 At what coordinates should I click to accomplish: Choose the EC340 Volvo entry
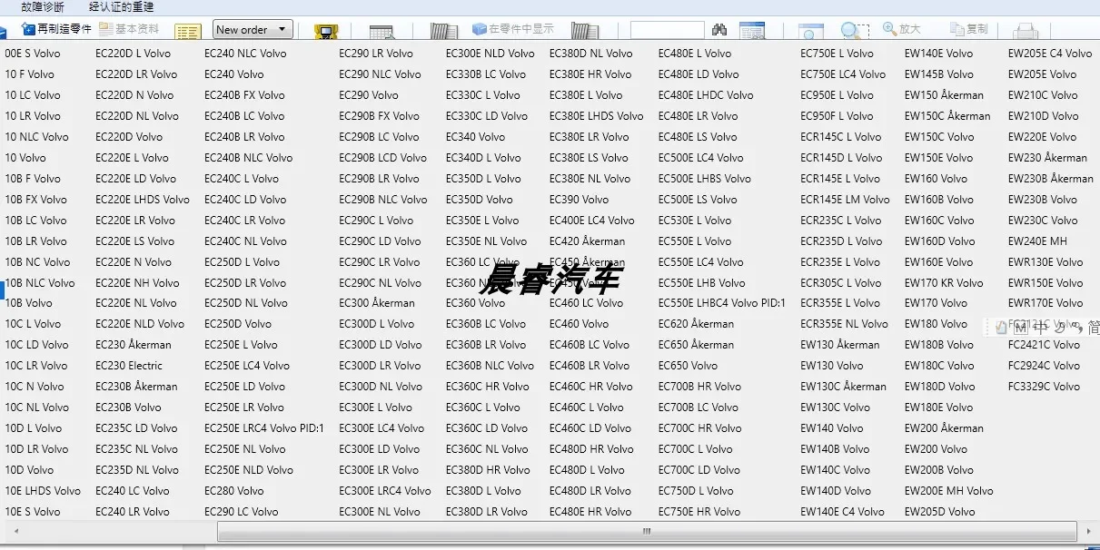tap(476, 137)
